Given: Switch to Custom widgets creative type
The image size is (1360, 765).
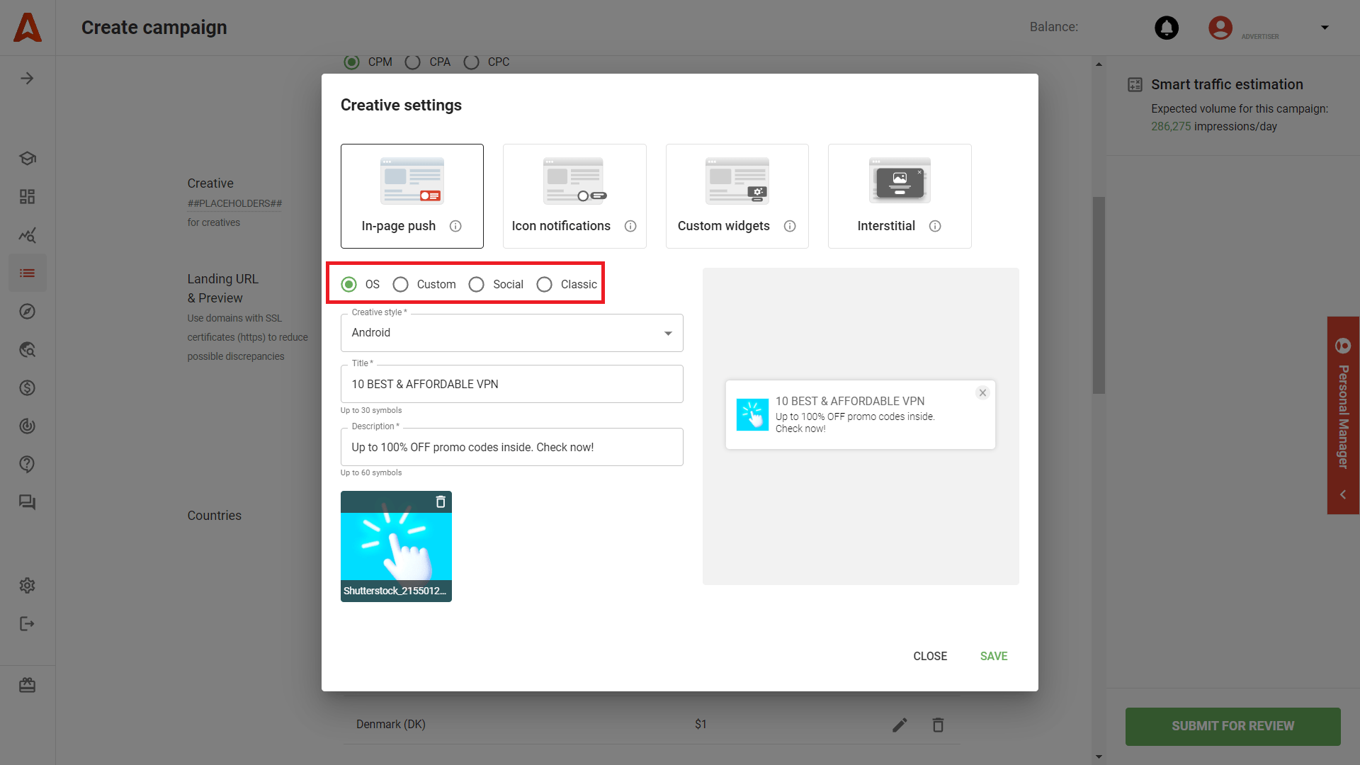Looking at the screenshot, I should pyautogui.click(x=737, y=196).
